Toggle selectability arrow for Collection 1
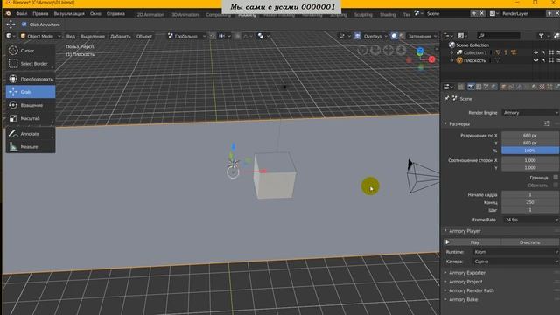The image size is (560, 315). pyautogui.click(x=543, y=52)
